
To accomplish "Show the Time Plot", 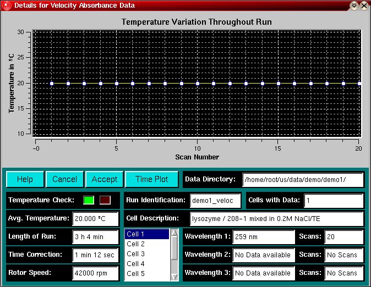I will click(x=152, y=179).
